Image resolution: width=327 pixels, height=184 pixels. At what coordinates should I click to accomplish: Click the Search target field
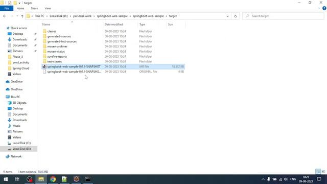click(283, 16)
